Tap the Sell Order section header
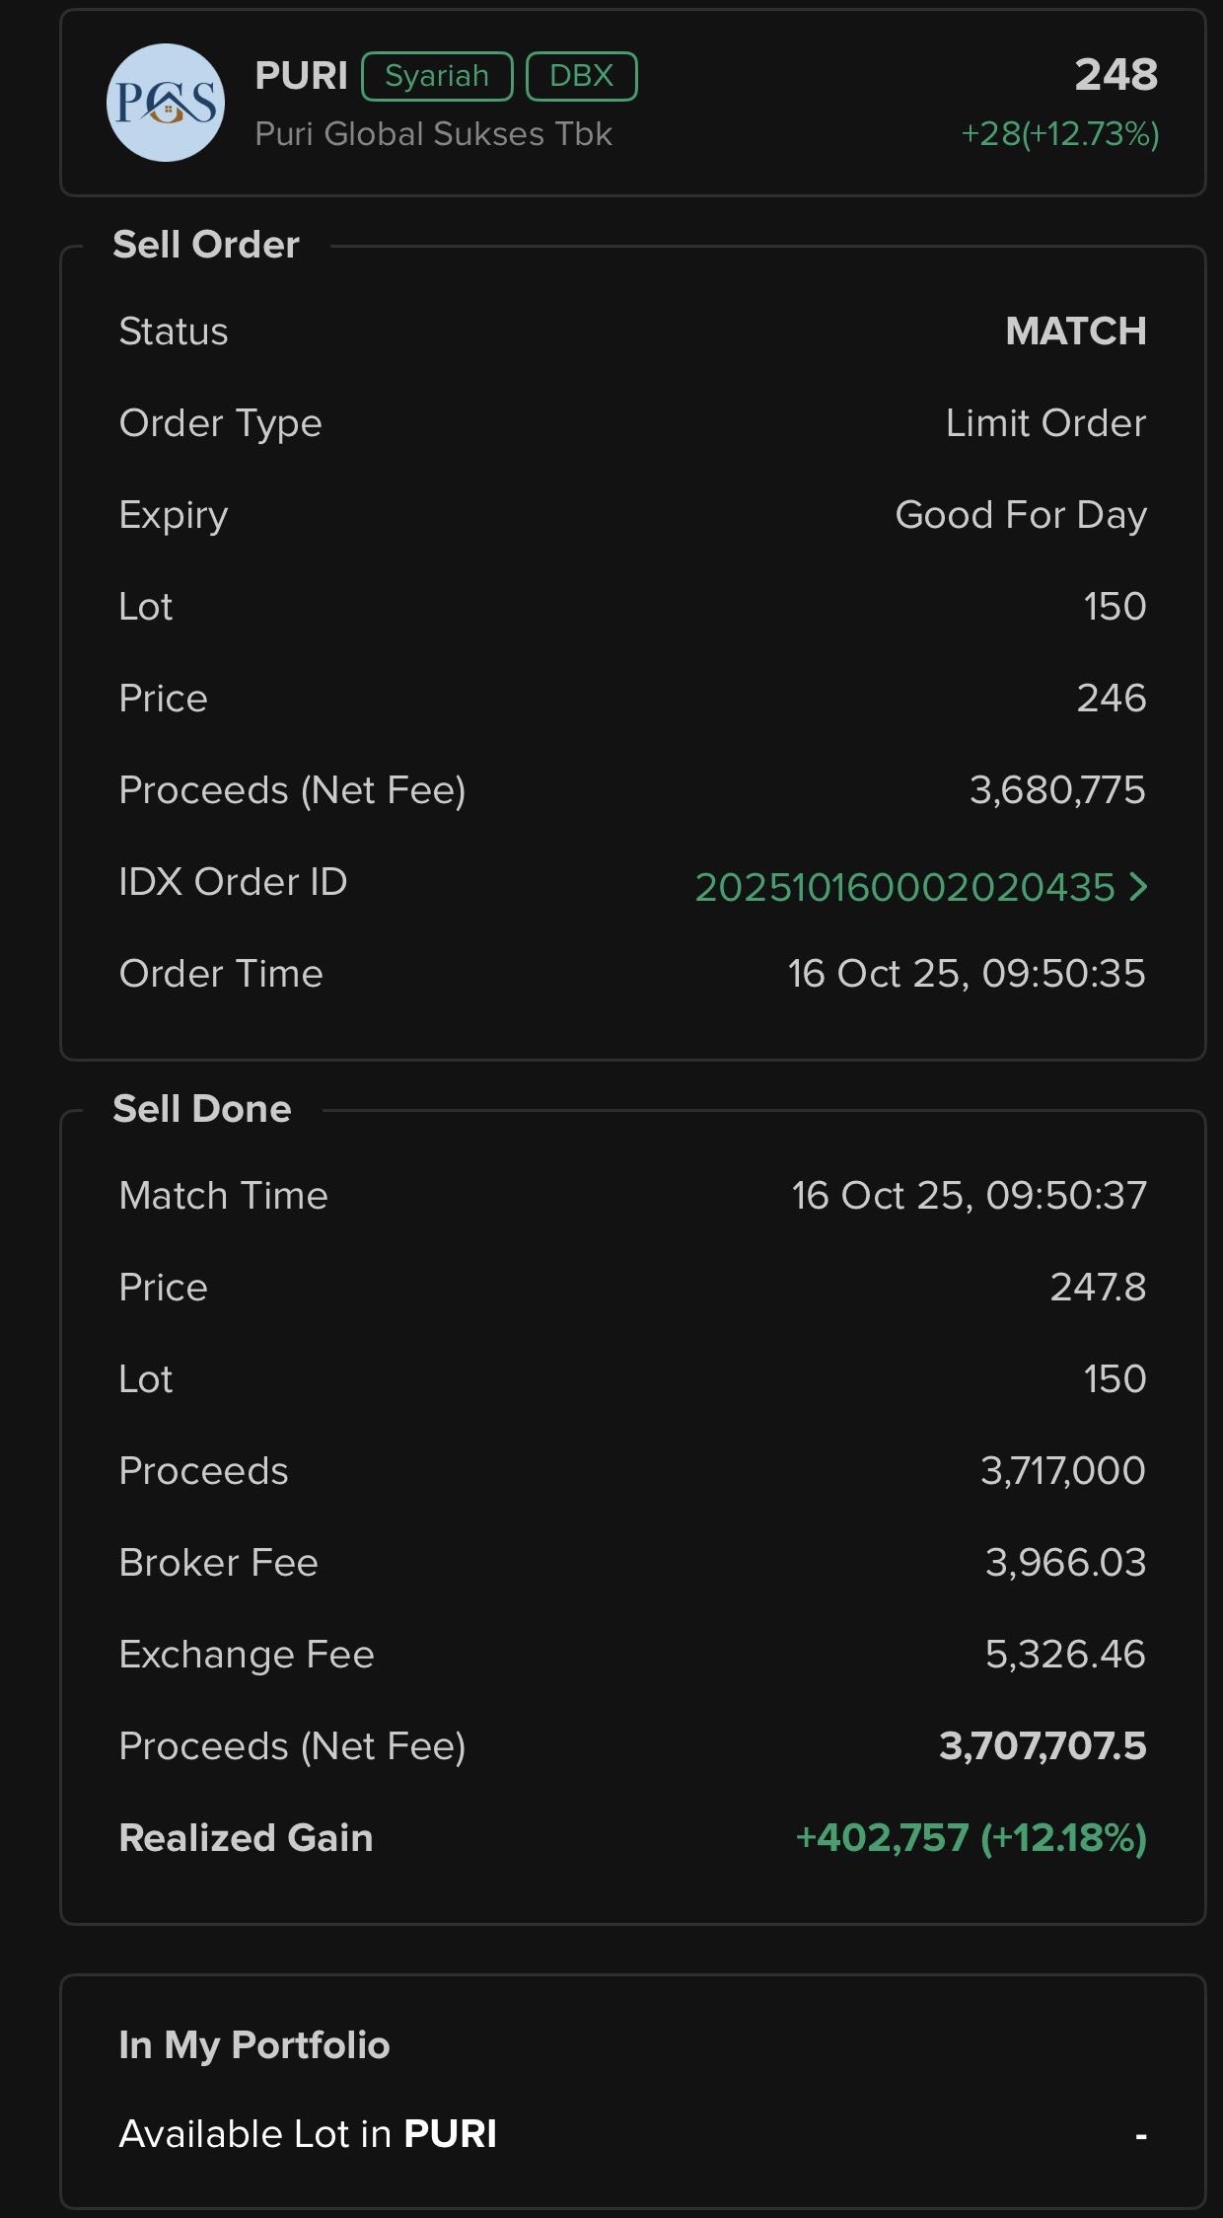The image size is (1223, 2218). point(206,245)
